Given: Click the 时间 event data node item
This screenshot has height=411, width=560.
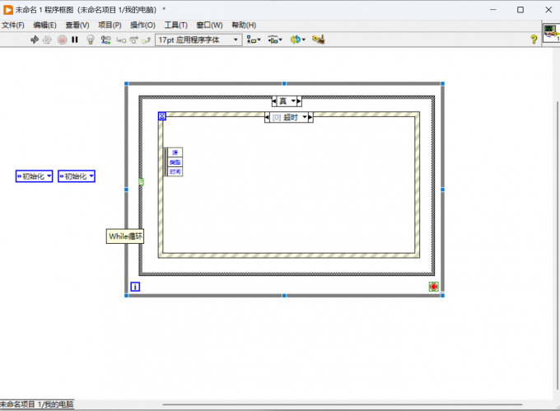Looking at the screenshot, I should tap(175, 172).
